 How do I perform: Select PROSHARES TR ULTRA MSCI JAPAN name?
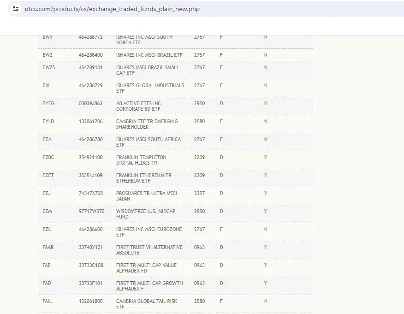146,196
